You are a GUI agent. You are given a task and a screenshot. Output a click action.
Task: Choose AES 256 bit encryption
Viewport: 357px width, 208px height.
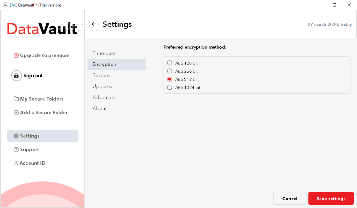[170, 71]
